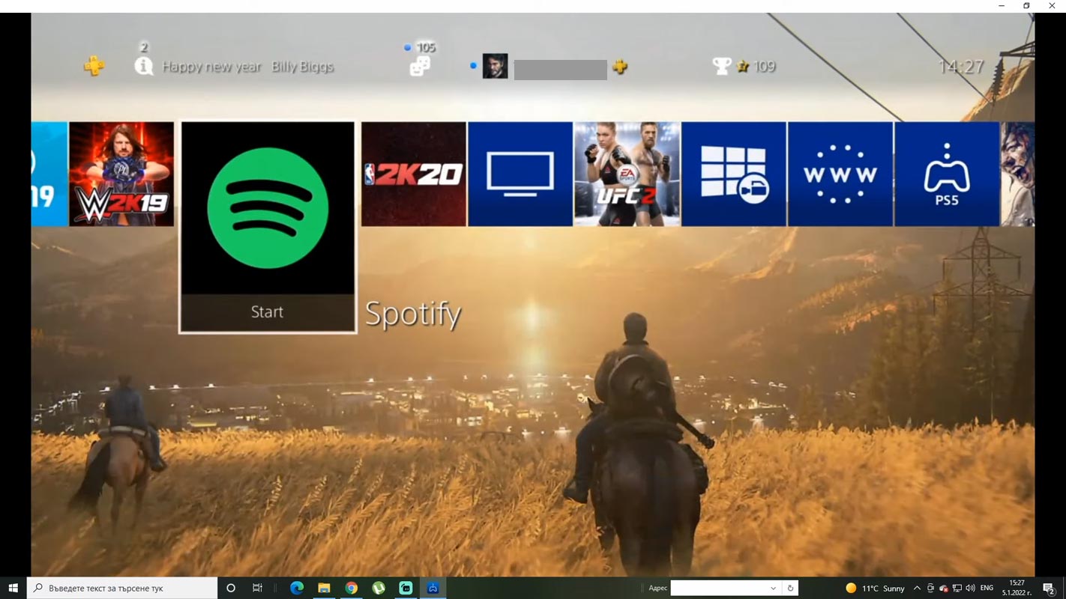Open the PlayStation Plus icon in the function bar
The image size is (1066, 599).
point(94,66)
